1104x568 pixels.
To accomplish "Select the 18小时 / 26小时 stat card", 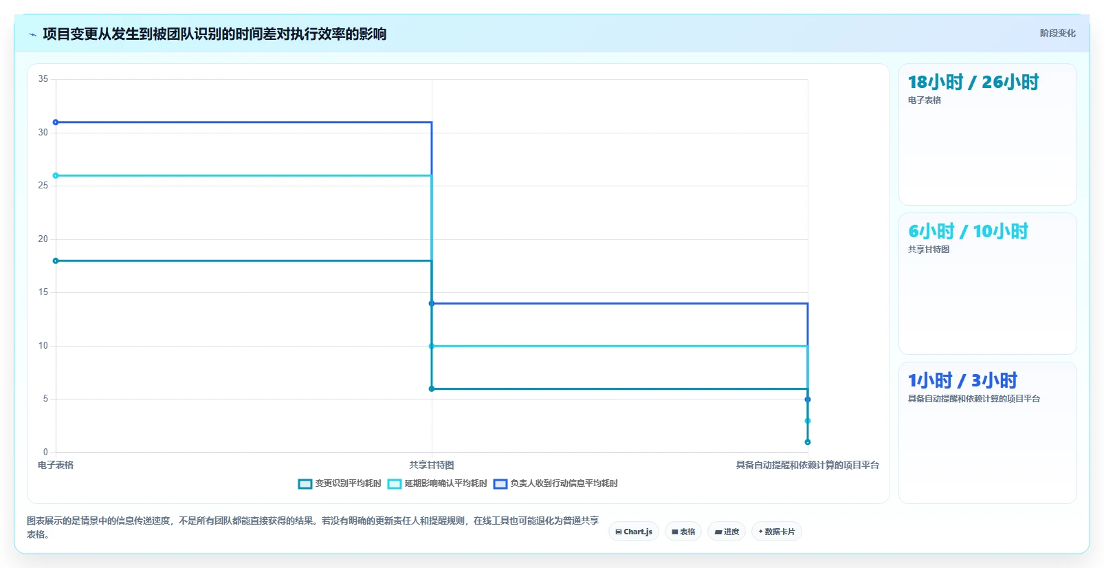I will [x=987, y=134].
